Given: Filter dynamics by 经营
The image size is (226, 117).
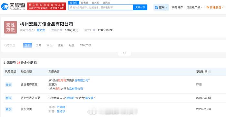Looking at the screenshot, I should 72,45.
